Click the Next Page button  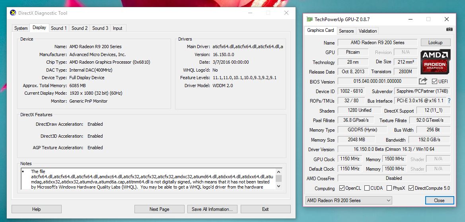159,209
